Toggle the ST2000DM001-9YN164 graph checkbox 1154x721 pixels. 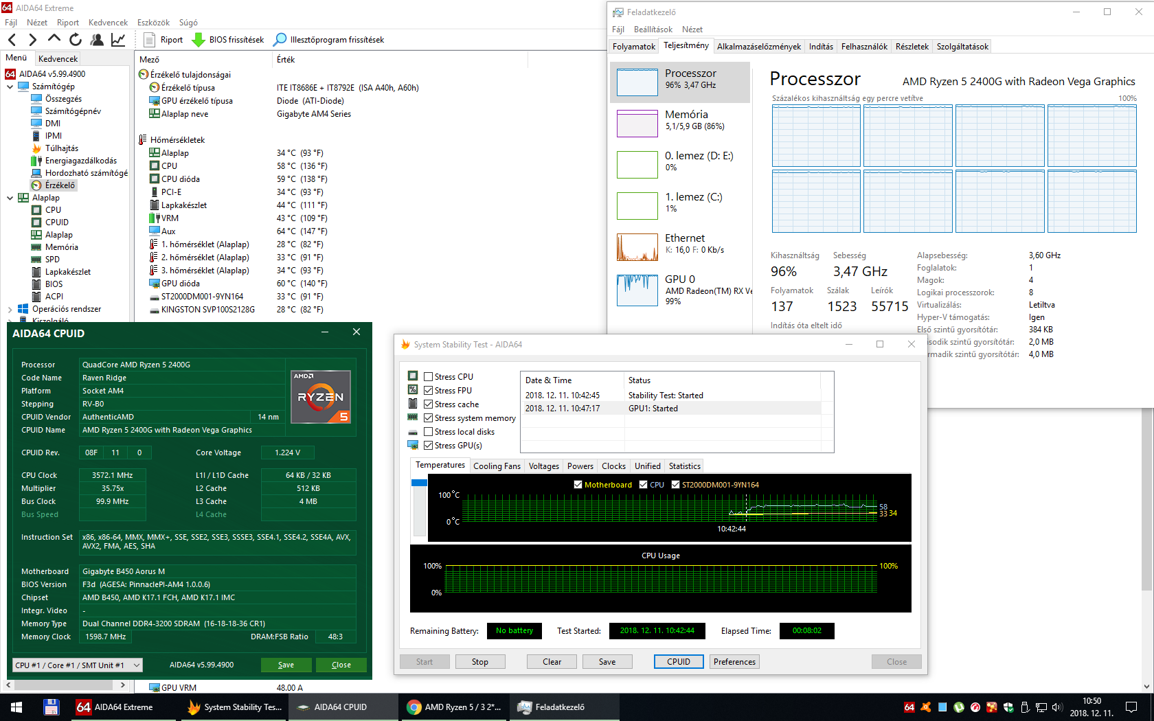click(676, 485)
